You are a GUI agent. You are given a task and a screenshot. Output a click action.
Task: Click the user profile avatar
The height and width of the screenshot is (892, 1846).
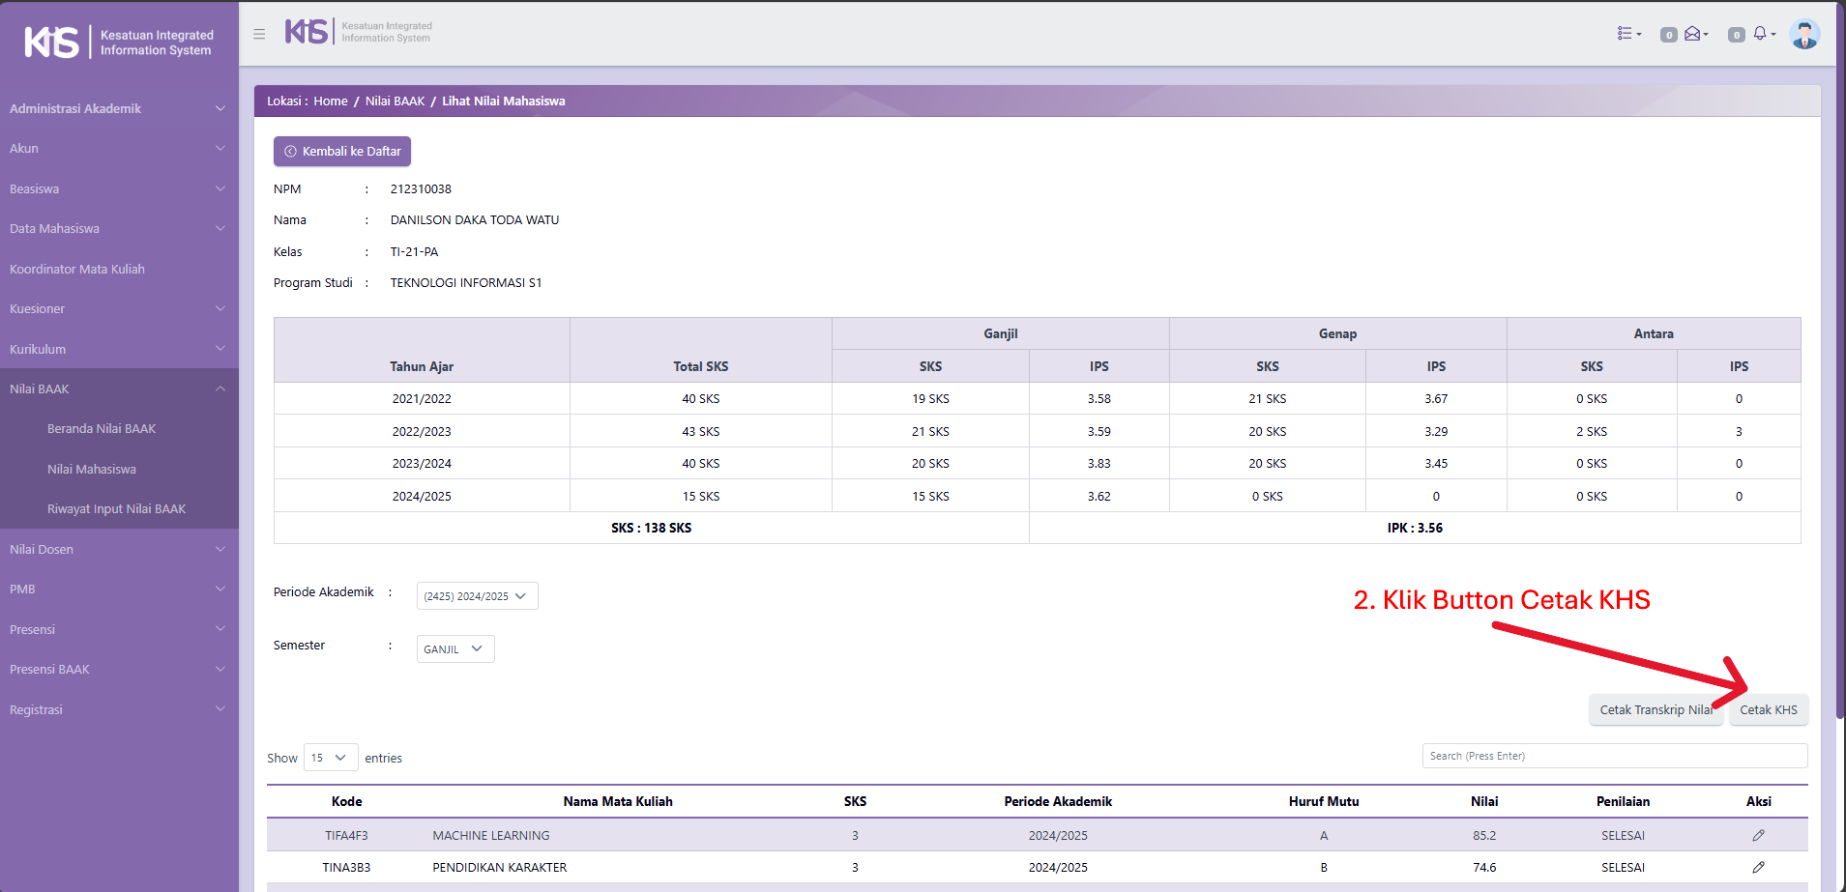(x=1803, y=34)
